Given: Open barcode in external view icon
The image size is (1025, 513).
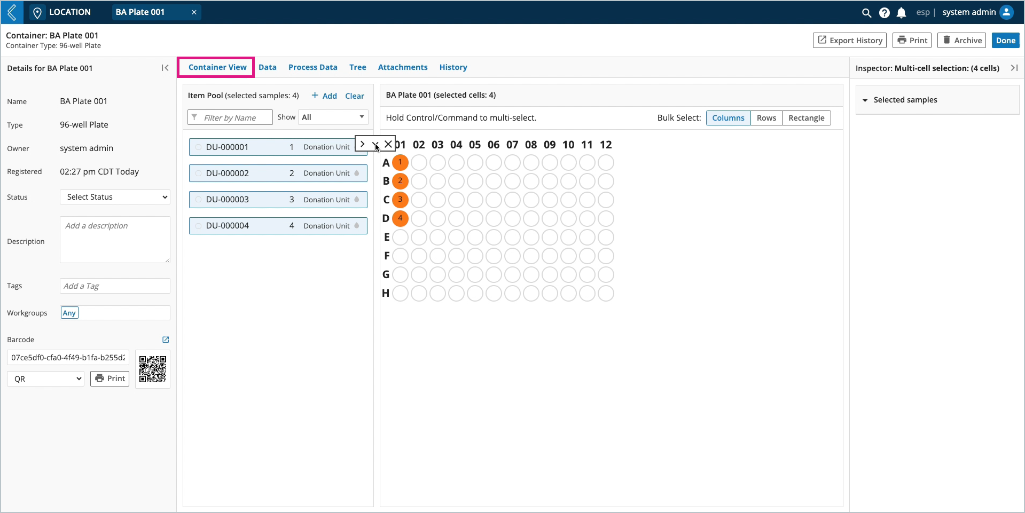Looking at the screenshot, I should [x=166, y=340].
